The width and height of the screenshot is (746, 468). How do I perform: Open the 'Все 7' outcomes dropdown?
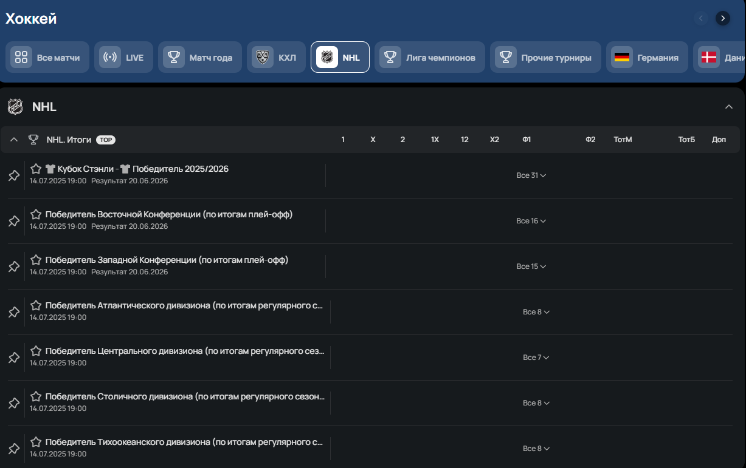[x=536, y=358]
